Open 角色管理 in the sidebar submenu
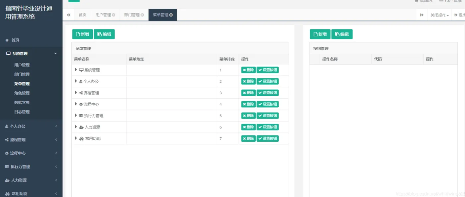Image resolution: width=465 pixels, height=197 pixels. pyautogui.click(x=22, y=93)
